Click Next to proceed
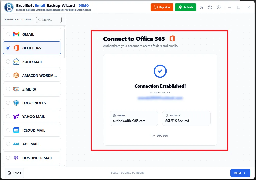Image resolution: width=256 pixels, height=180 pixels. pos(240,173)
